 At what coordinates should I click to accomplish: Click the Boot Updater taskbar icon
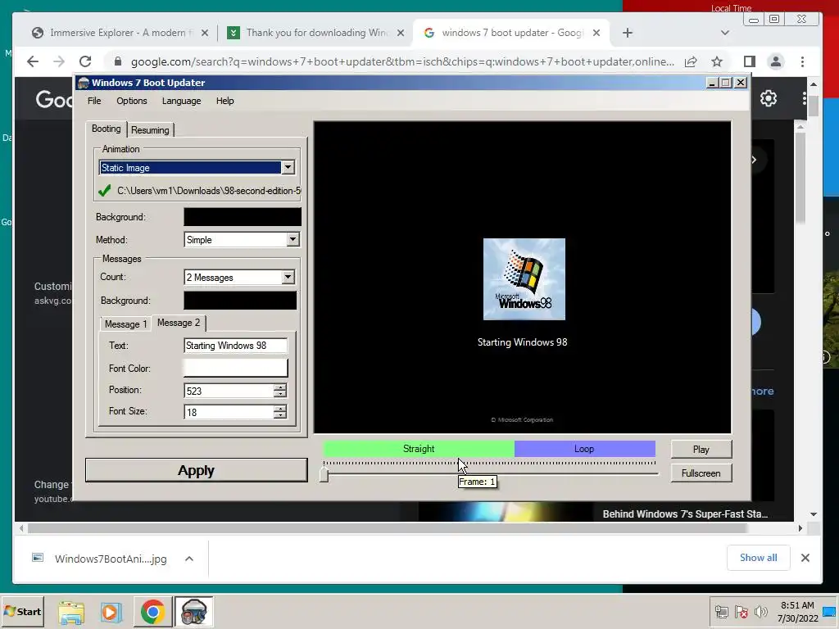tap(193, 612)
